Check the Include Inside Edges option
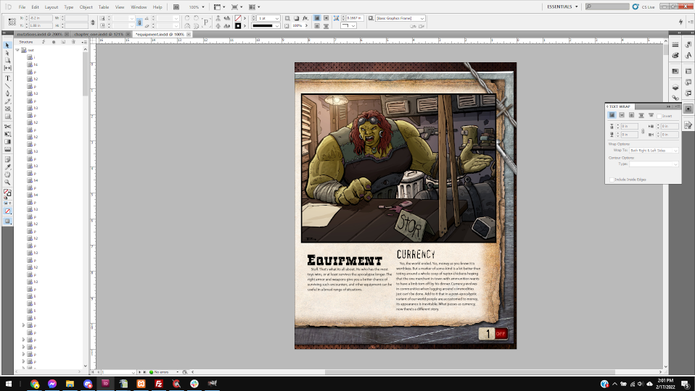 pos(612,179)
